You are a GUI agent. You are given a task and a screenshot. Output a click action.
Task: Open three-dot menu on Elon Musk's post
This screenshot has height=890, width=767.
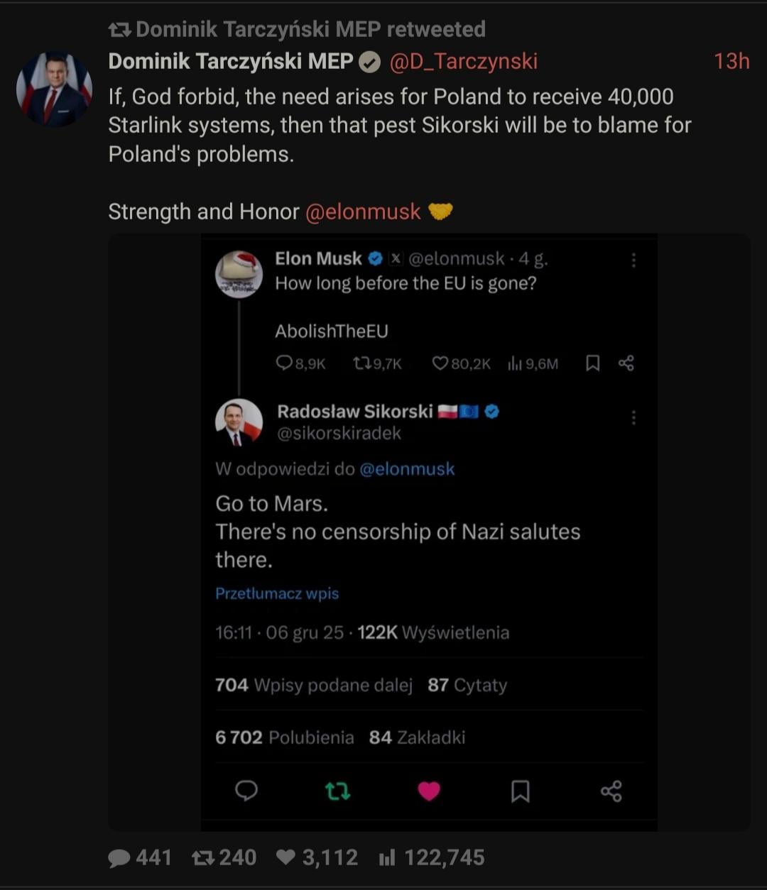pyautogui.click(x=633, y=260)
